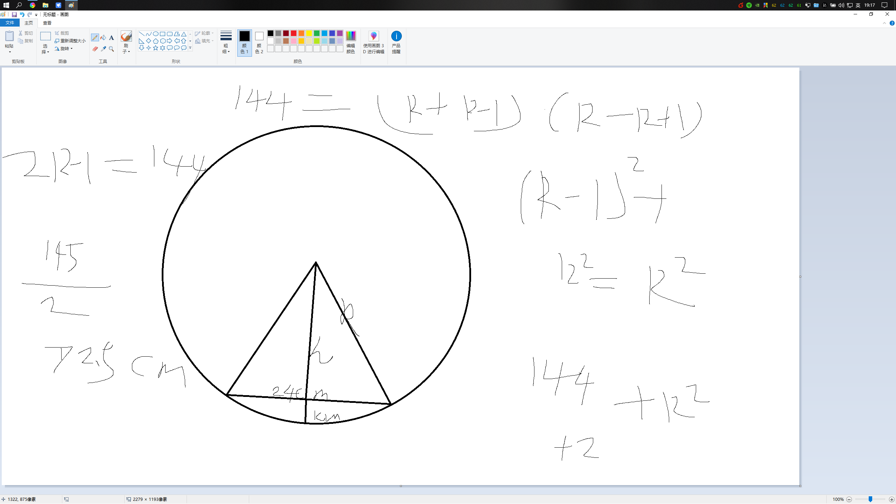Select the Magnifier tool
896x504 pixels.
(x=111, y=49)
